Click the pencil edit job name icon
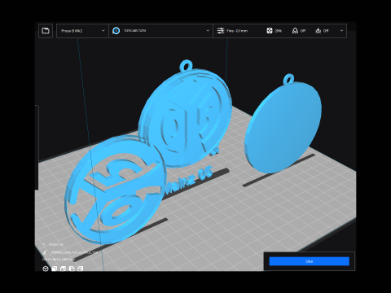Viewport: 391px width, 293px height. coord(45,252)
